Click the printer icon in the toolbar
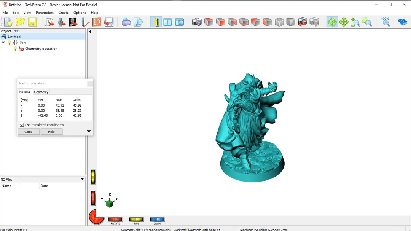Screen dimensions: 411x231 [126, 22]
